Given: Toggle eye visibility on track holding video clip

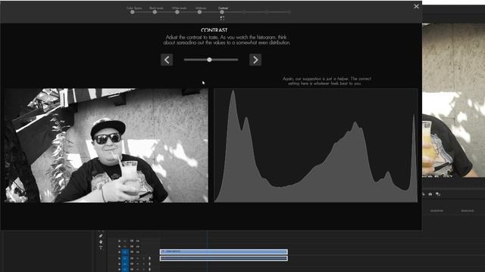Looking at the screenshot, I should coord(138,252).
